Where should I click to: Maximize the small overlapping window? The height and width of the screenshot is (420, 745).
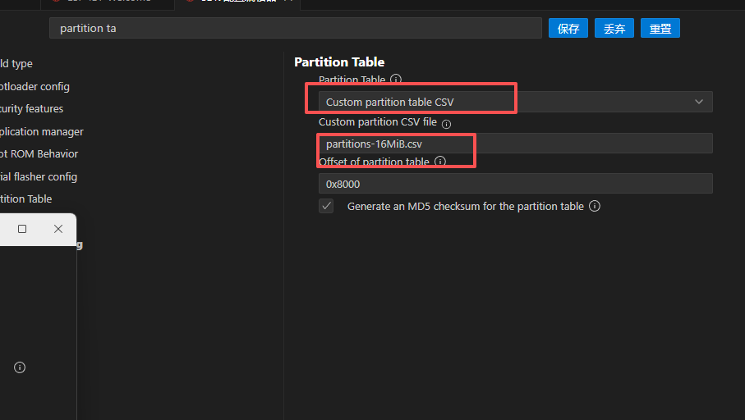click(x=22, y=229)
